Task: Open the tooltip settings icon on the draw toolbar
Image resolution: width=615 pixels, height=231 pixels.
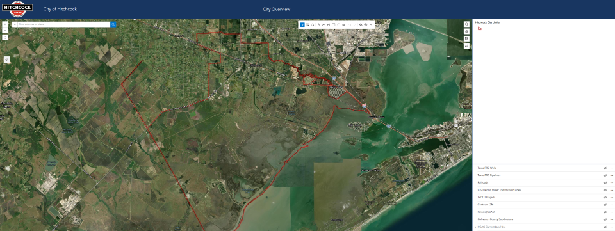Action: 361,25
